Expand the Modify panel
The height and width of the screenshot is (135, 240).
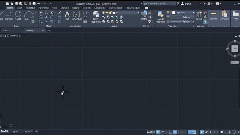pos(50,26)
